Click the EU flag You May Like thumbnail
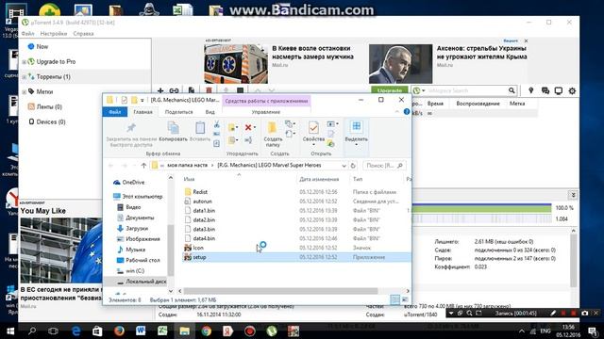Screen dimensions: 604x339 pos(61,250)
